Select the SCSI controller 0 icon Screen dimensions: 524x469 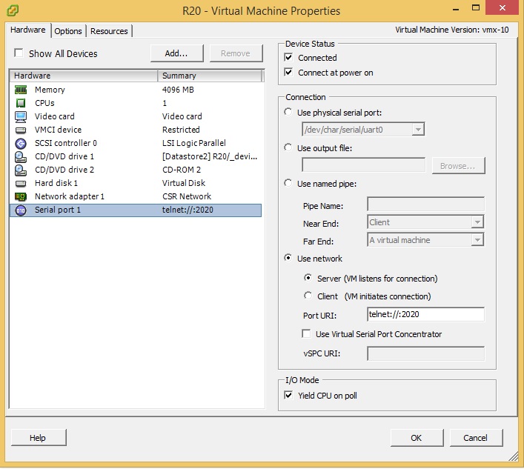pyautogui.click(x=21, y=143)
